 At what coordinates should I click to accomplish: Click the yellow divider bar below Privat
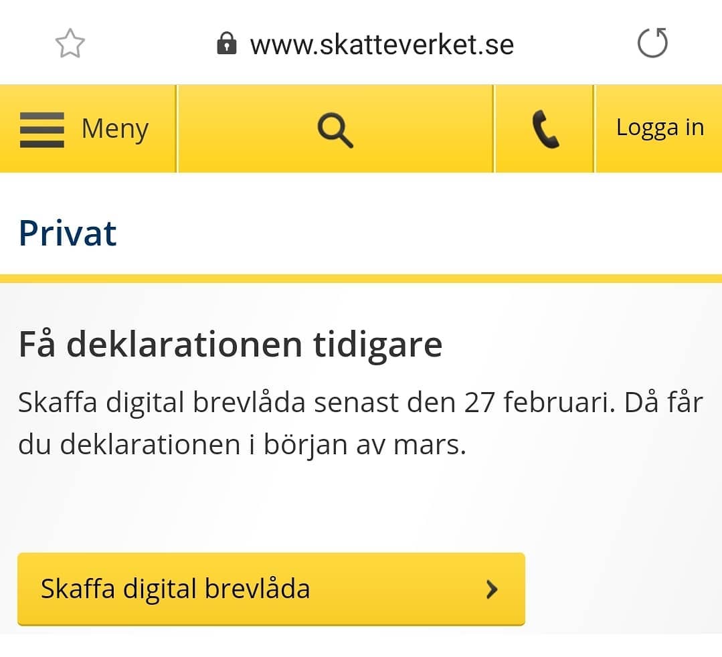click(x=361, y=278)
